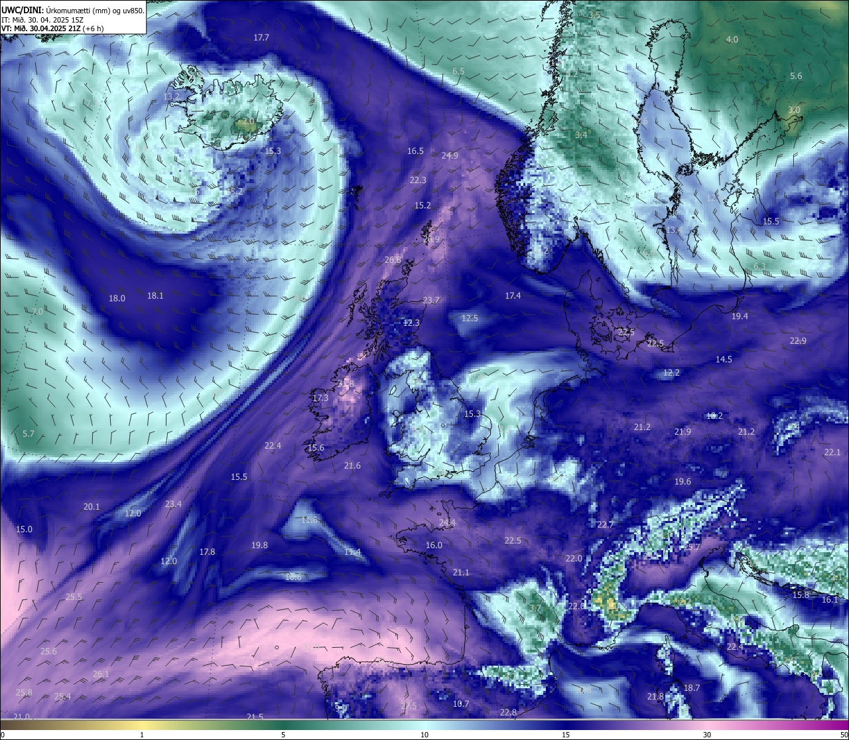The width and height of the screenshot is (849, 740).
Task: Click the 24.9 value in Norwegian Sea
Action: [x=450, y=156]
